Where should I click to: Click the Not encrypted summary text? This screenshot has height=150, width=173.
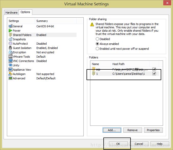coord(45,52)
